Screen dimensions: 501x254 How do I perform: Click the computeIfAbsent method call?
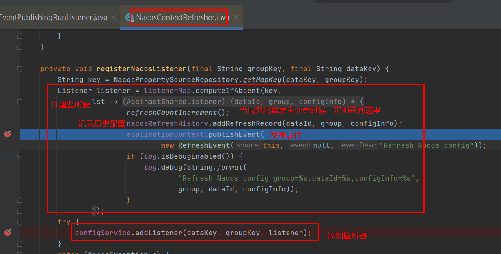click(x=228, y=91)
